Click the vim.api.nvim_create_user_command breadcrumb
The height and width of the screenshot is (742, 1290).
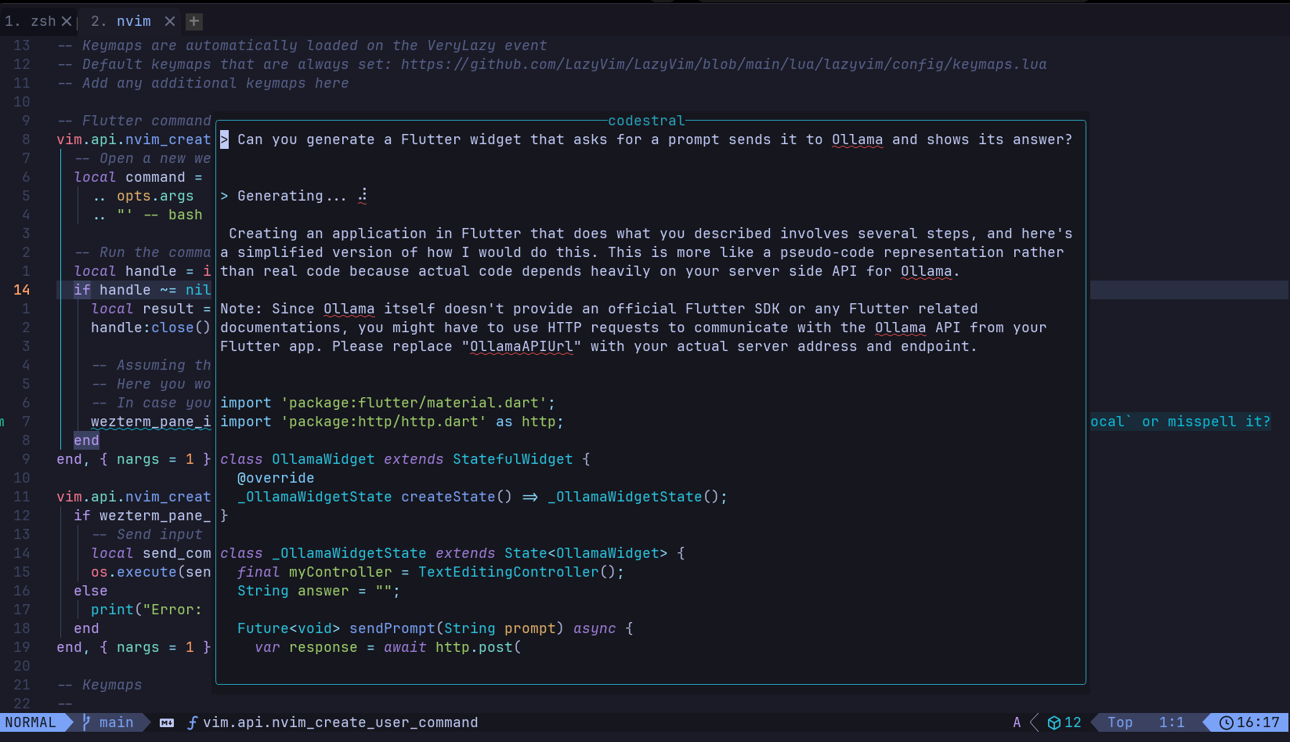340,722
